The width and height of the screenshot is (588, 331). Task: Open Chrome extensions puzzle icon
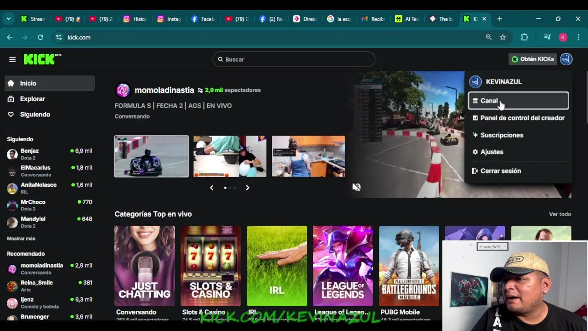524,37
